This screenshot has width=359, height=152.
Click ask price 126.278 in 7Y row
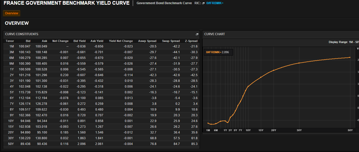(x=41, y=104)
